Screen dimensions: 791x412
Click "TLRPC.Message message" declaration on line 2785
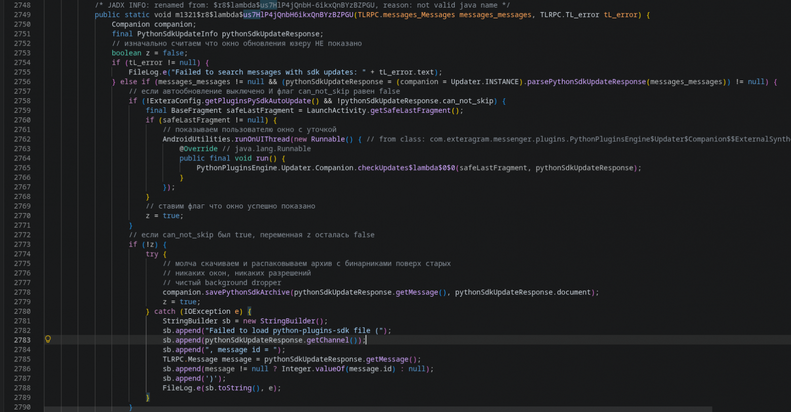[207, 359]
